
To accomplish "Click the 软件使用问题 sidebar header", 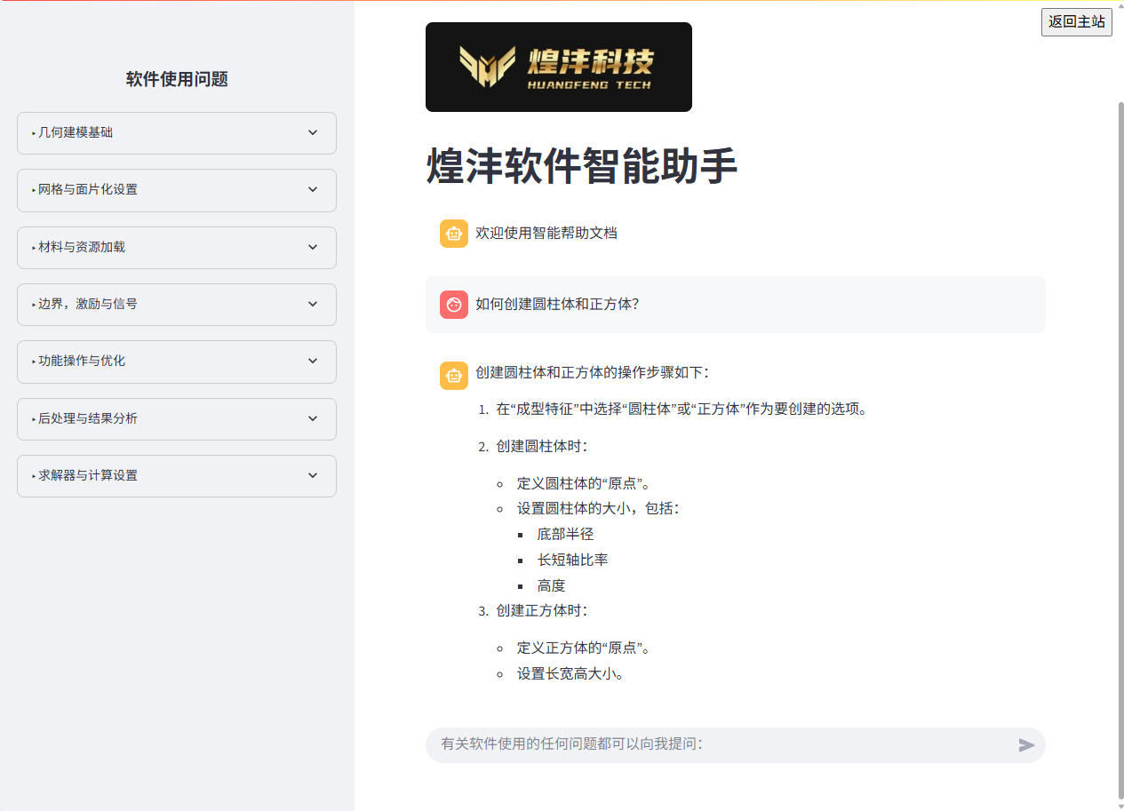I will (176, 79).
